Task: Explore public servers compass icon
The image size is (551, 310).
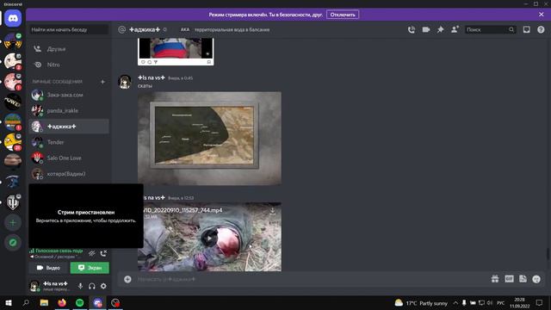Action: click(x=13, y=243)
